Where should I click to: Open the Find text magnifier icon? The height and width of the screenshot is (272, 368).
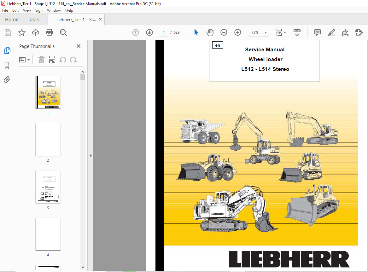(x=63, y=32)
